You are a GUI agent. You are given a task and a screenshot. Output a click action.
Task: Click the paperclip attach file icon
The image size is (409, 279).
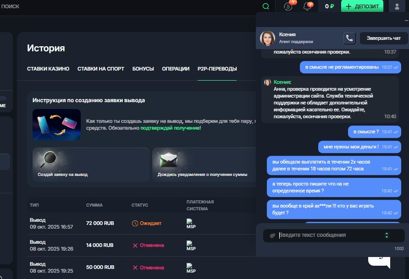click(x=272, y=235)
